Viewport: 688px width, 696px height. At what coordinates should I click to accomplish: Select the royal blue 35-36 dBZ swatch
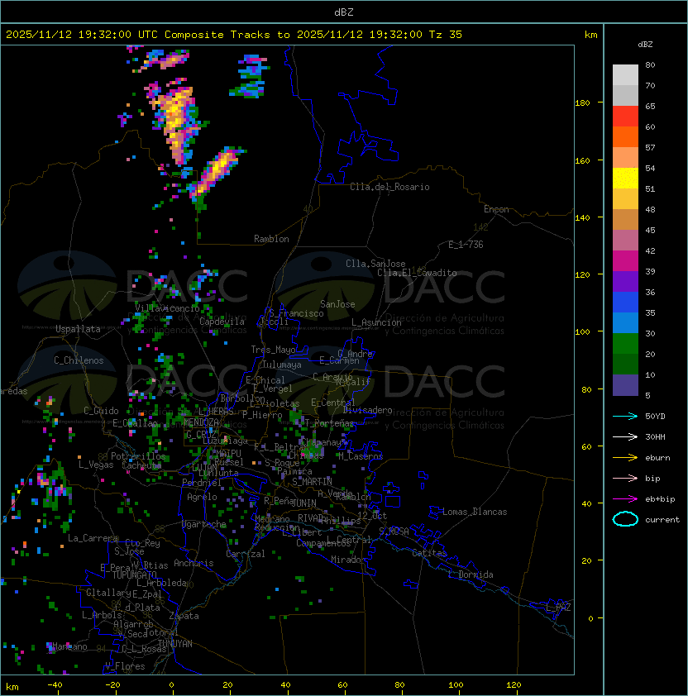[x=625, y=303]
